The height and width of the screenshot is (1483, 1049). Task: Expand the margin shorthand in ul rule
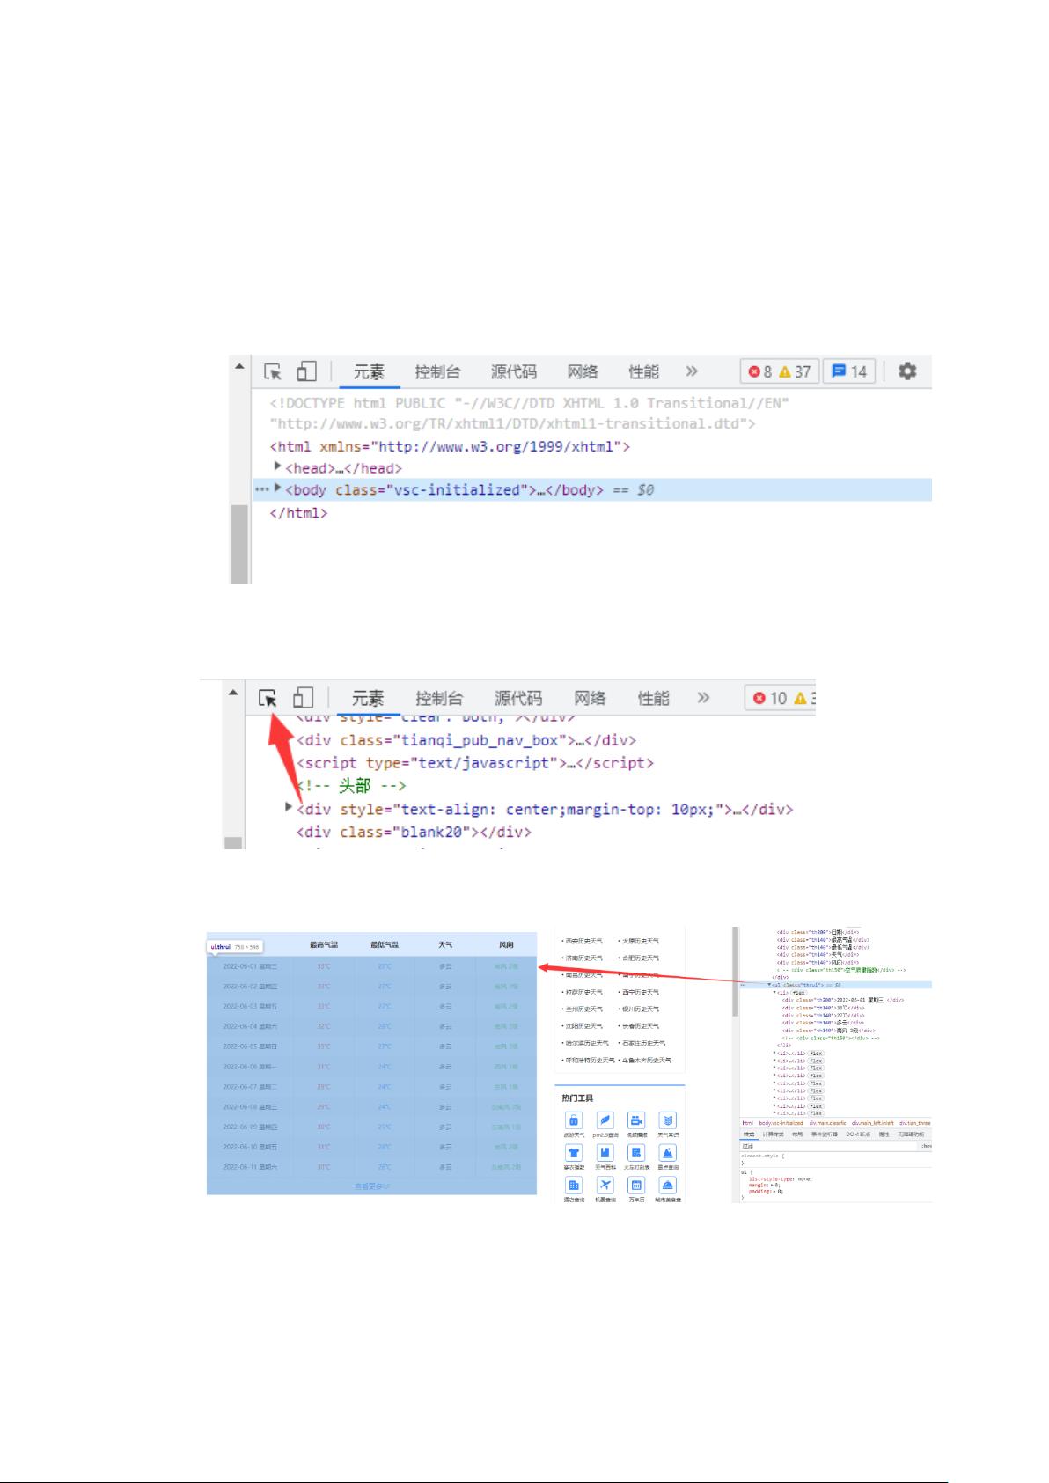772,1185
